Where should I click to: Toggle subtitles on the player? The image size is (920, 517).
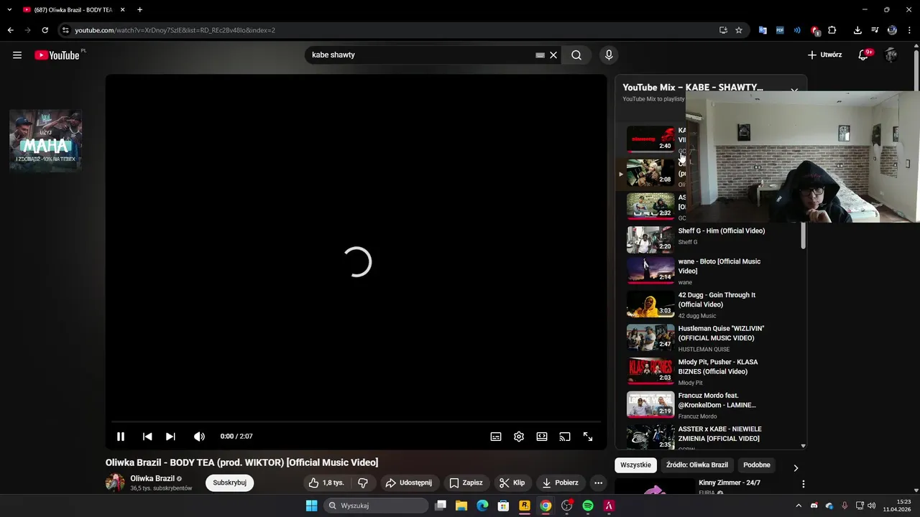coord(496,437)
